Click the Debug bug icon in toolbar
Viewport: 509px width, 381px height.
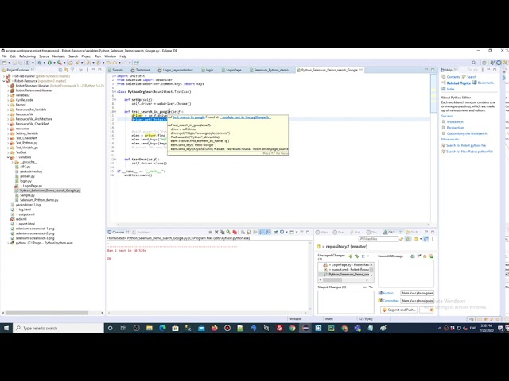coord(40,63)
